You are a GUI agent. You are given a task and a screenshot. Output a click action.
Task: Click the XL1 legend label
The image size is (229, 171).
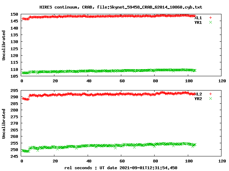point(198,18)
